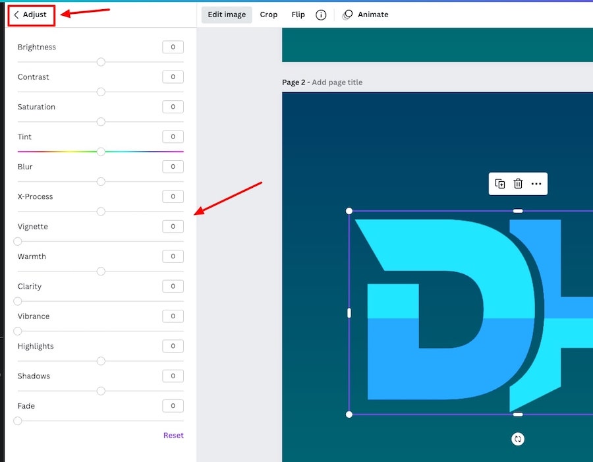Click the Contrast value input box
The height and width of the screenshot is (462, 593).
coord(173,77)
